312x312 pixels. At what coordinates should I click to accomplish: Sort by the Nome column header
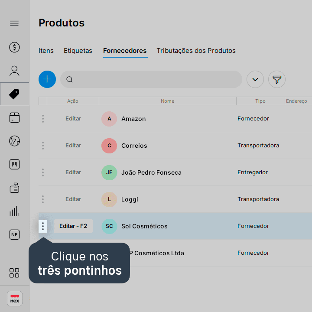click(168, 101)
